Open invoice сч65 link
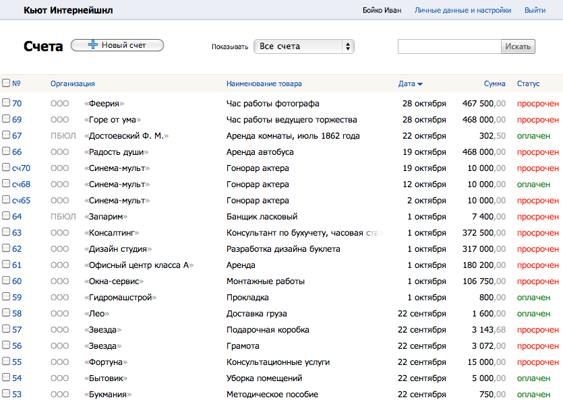This screenshot has width=563, height=404. pos(21,201)
